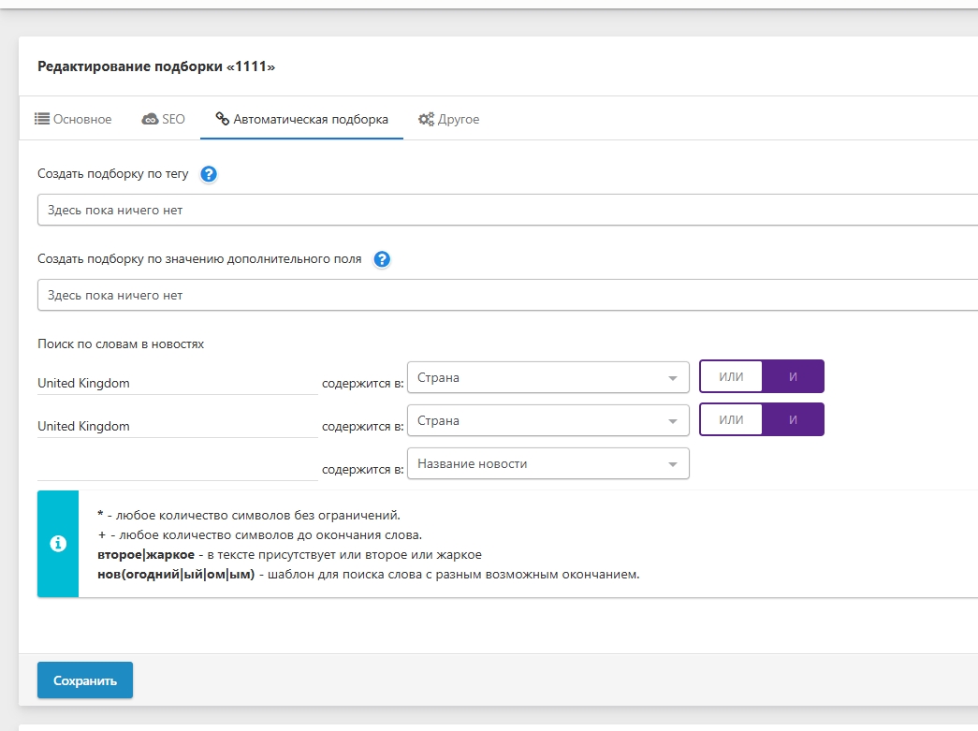978x731 pixels.
Task: Focus the second United Kingdom text field
Action: [177, 426]
